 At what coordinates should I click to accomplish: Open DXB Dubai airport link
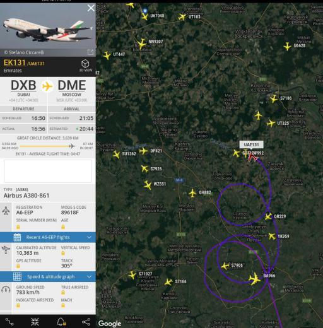pyautogui.click(x=23, y=88)
